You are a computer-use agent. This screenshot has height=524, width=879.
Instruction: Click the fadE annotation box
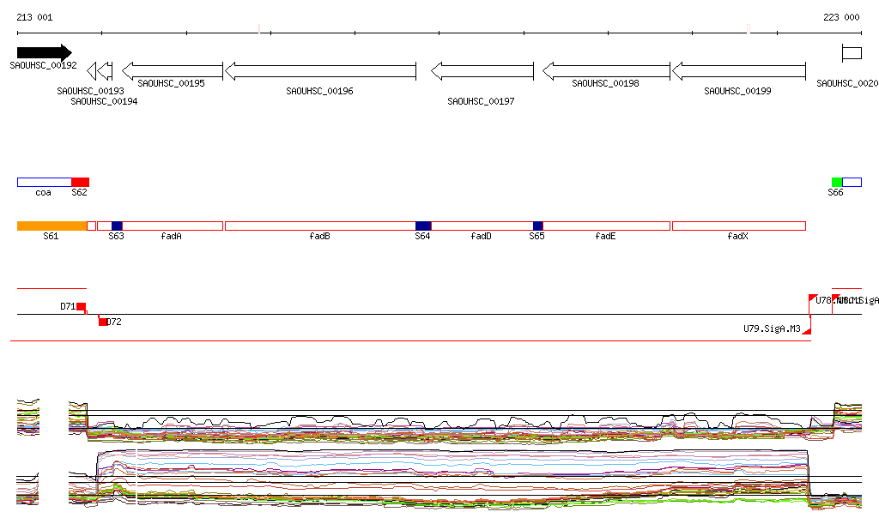606,226
